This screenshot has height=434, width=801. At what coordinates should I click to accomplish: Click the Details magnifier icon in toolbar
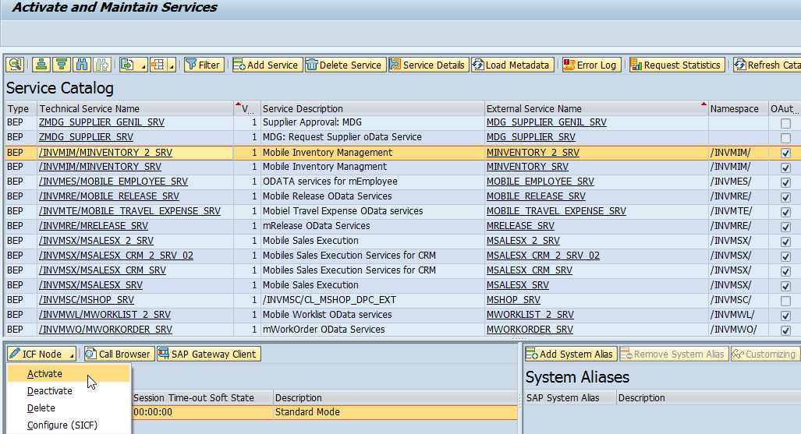coord(15,65)
